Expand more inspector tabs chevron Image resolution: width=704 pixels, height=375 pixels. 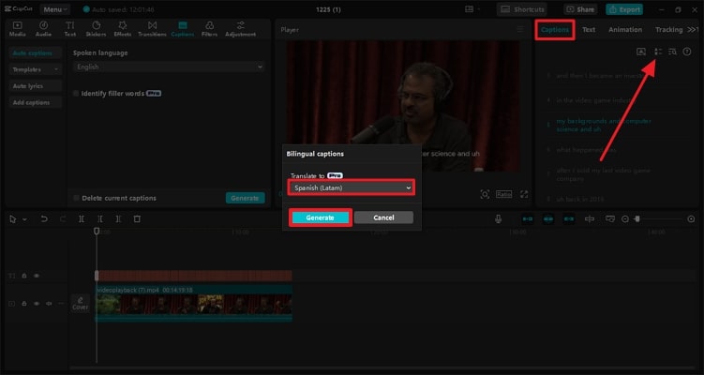coord(693,29)
